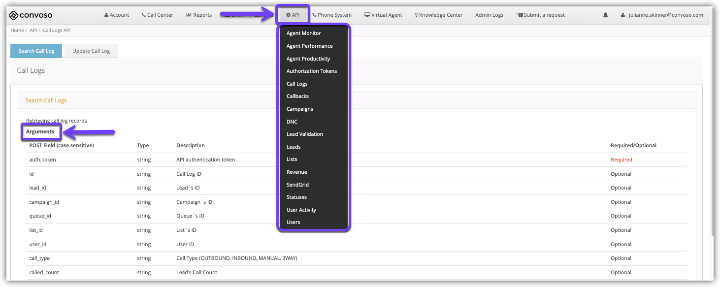The width and height of the screenshot is (720, 287).
Task: Open the notifications bell
Action: 605,15
